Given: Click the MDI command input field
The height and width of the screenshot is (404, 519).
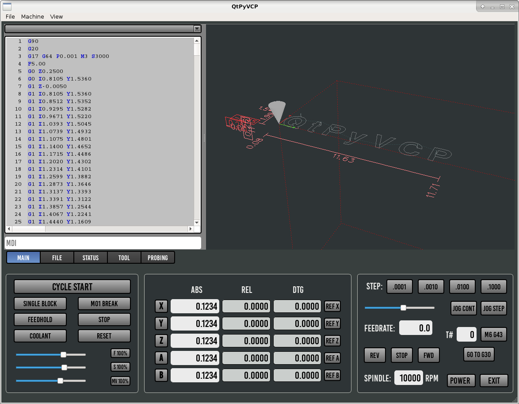Looking at the screenshot, I should pyautogui.click(x=103, y=243).
